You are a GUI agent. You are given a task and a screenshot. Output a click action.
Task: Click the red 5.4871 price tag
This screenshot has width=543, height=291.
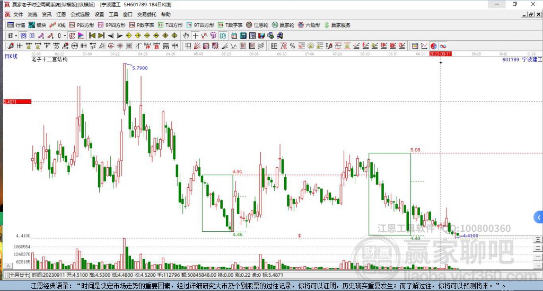coord(17,102)
